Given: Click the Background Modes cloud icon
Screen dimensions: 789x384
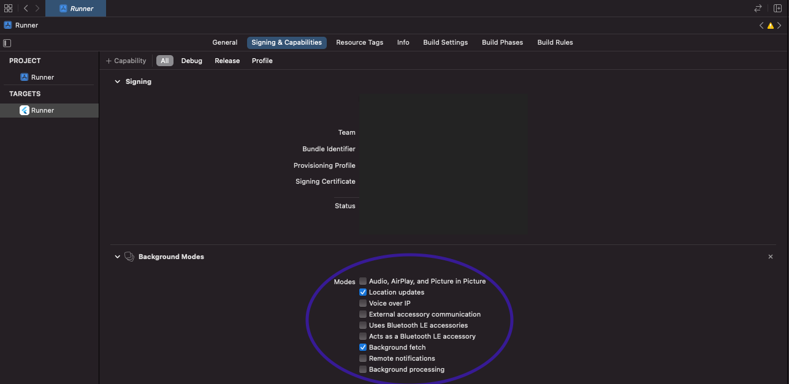Looking at the screenshot, I should pyautogui.click(x=129, y=257).
